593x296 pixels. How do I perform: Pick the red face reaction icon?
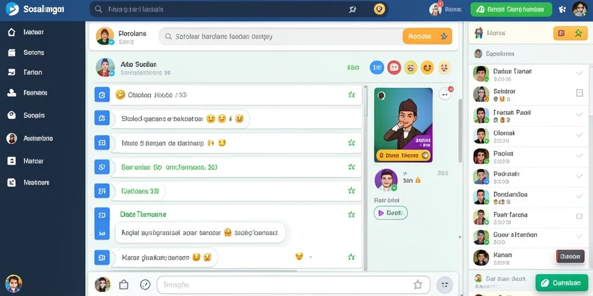tap(394, 68)
